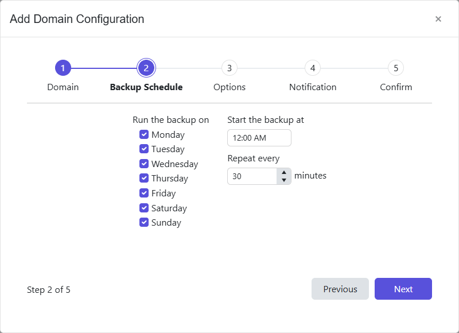Click the step 2 Backup Schedule circle

146,67
